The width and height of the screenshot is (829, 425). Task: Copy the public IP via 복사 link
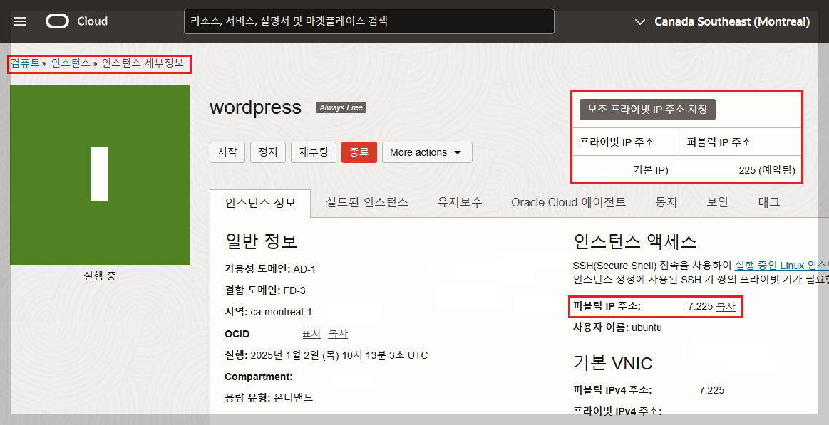point(726,306)
